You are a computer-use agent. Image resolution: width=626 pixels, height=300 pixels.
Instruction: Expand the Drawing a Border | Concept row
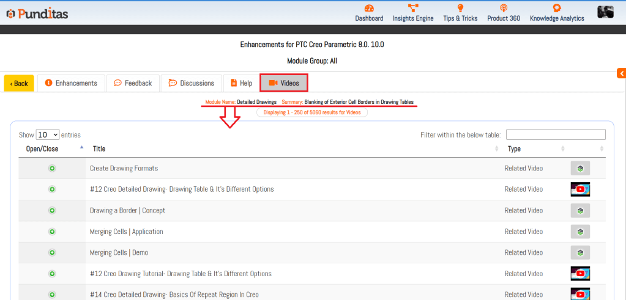pos(52,211)
